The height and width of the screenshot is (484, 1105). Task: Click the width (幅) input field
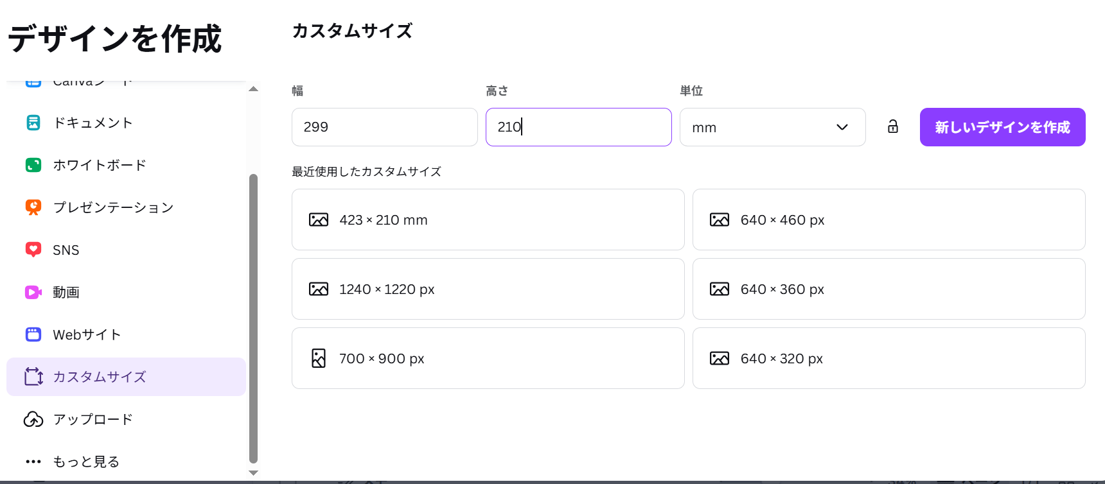(385, 127)
